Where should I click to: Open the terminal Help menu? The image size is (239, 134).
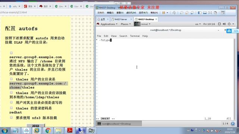coord(145,36)
